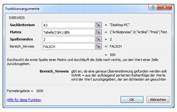Click the Spaltenindex label
Viewport: 177px width, 112px height.
tap(21, 40)
